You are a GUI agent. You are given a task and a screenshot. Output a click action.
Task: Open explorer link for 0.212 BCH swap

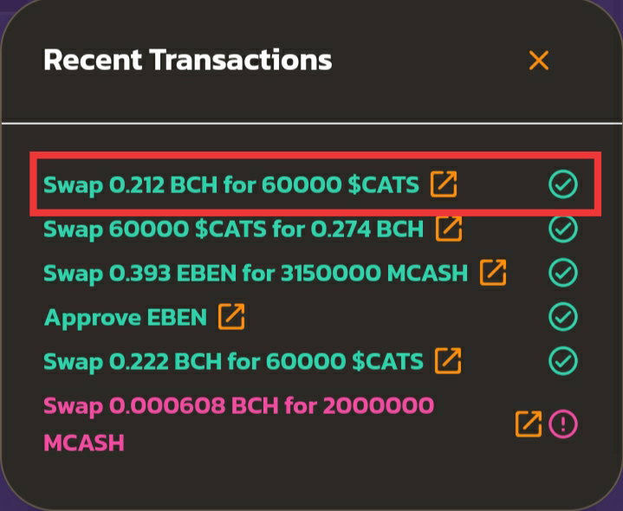coord(444,184)
